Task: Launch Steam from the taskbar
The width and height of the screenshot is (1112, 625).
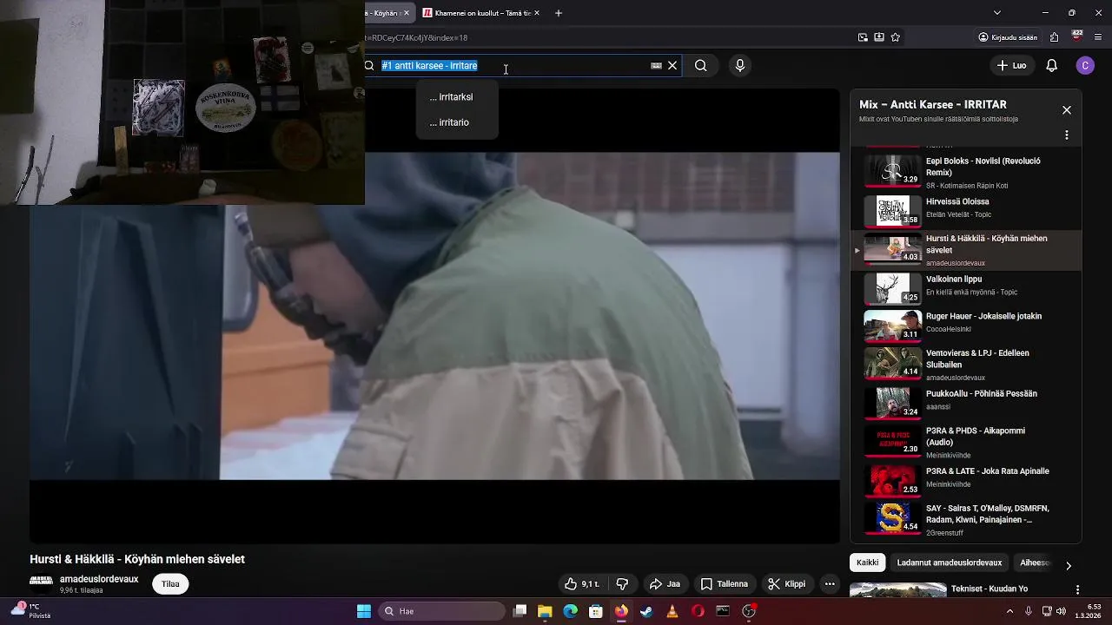Action: pyautogui.click(x=646, y=611)
